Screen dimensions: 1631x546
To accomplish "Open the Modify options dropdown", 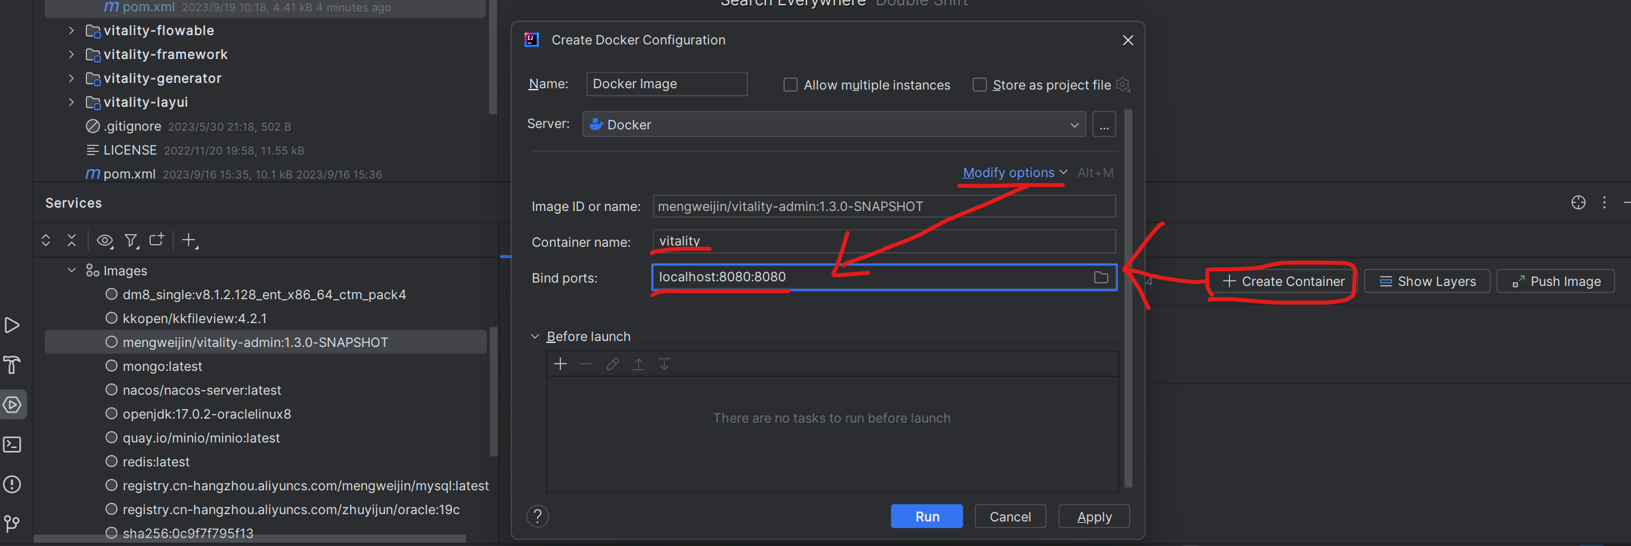I will [1015, 172].
